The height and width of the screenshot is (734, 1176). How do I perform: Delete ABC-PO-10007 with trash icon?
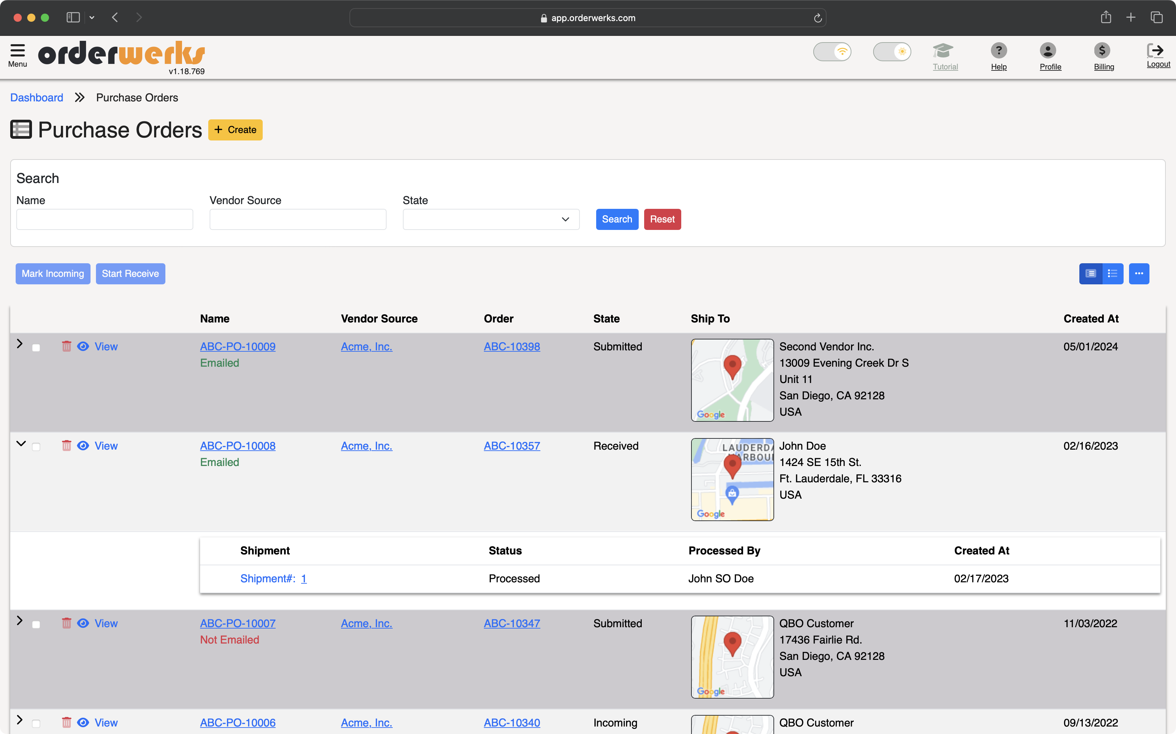click(x=66, y=623)
